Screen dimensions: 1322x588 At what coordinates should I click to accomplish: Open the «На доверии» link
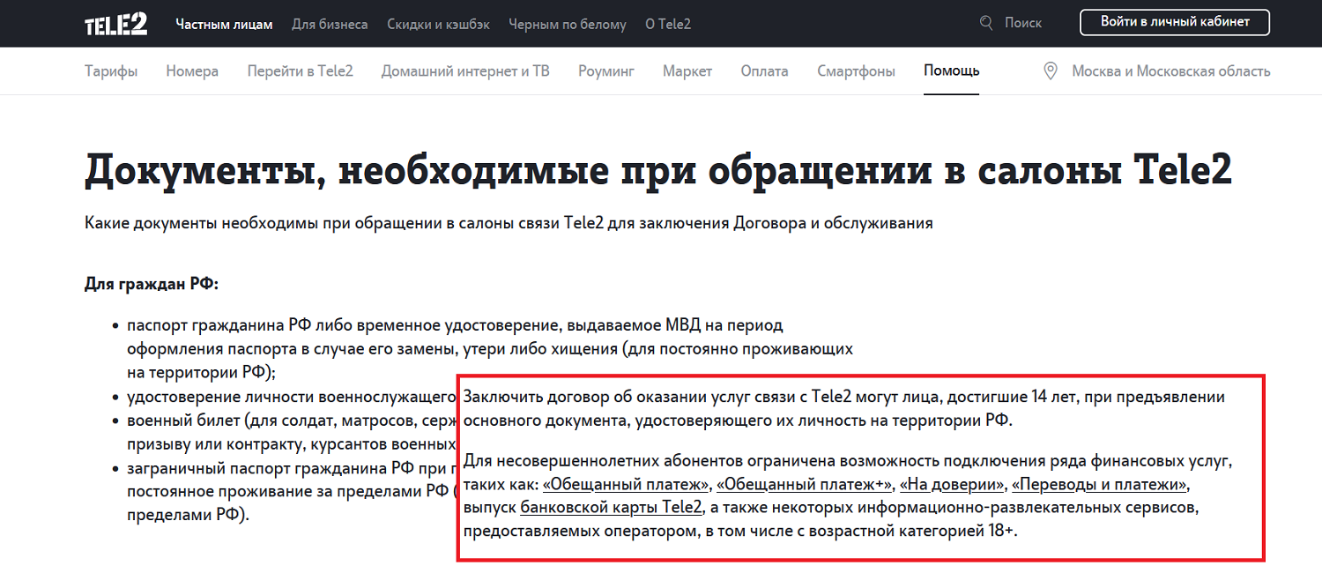point(952,486)
